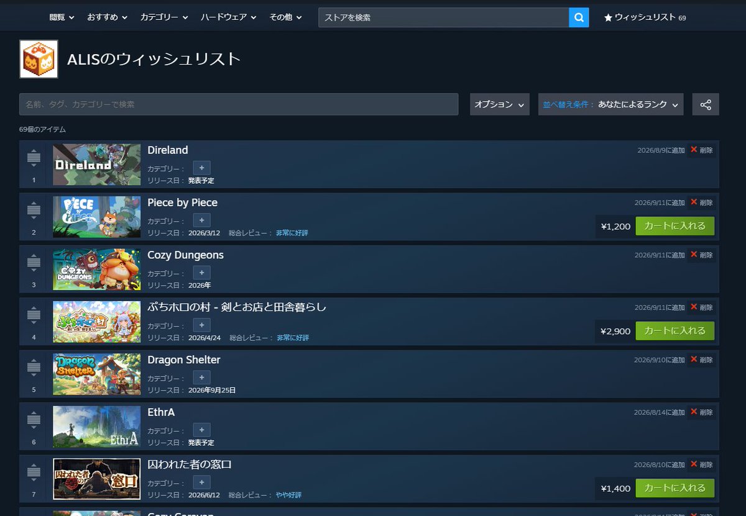Click the Direland capsule thumbnail
This screenshot has width=746, height=516.
[97, 165]
